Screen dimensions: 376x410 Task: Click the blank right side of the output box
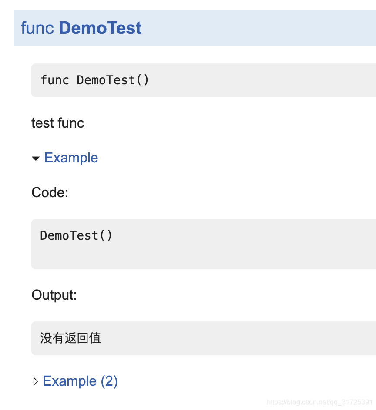tap(261, 338)
